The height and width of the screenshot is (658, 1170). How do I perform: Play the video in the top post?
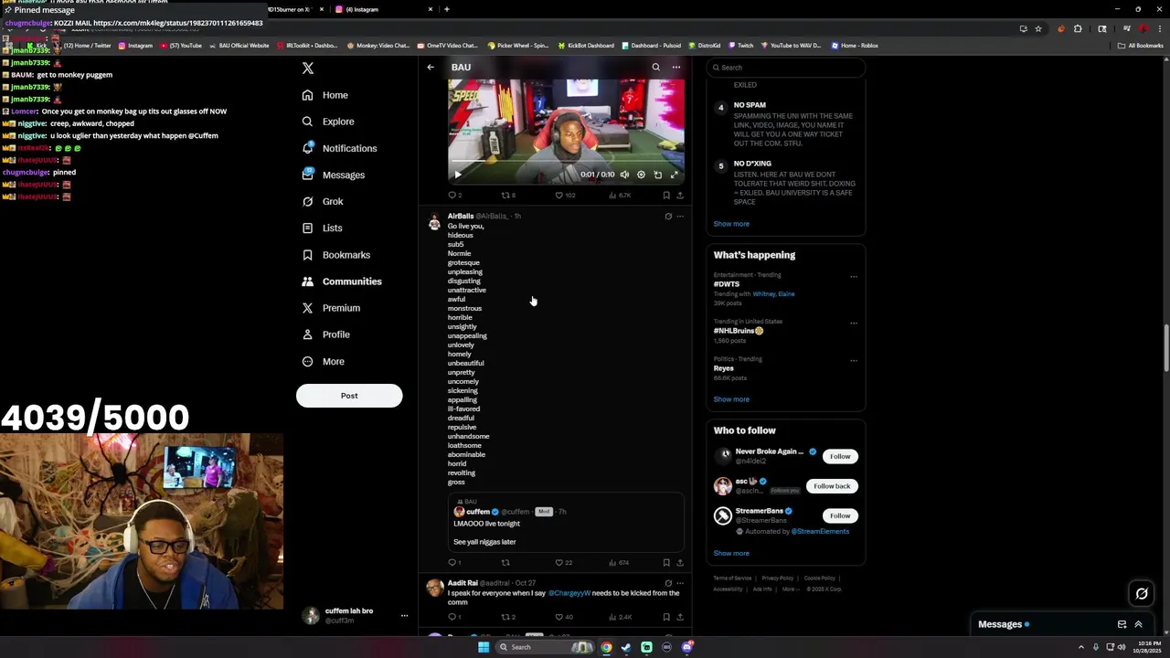pyautogui.click(x=458, y=175)
